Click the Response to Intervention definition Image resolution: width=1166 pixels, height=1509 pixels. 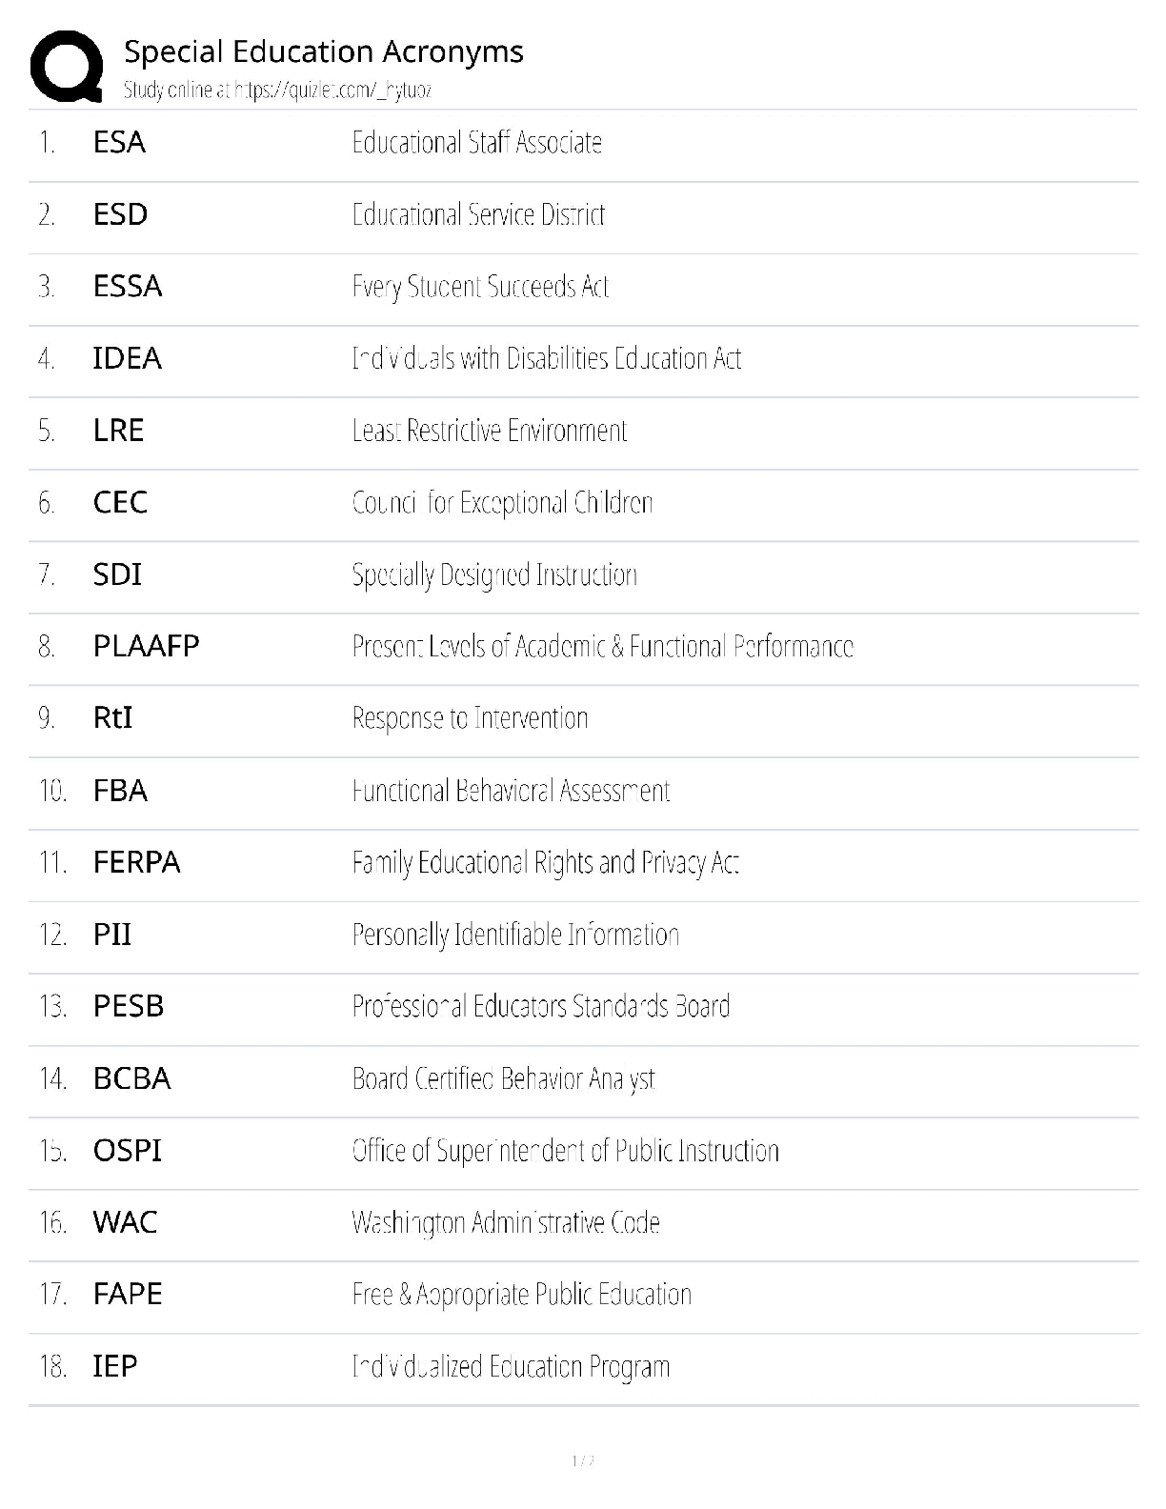(470, 717)
